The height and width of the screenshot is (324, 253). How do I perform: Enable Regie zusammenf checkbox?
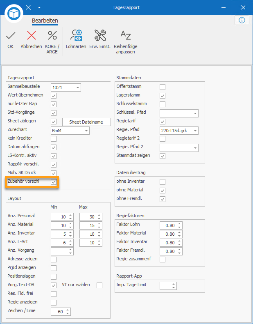(163, 260)
